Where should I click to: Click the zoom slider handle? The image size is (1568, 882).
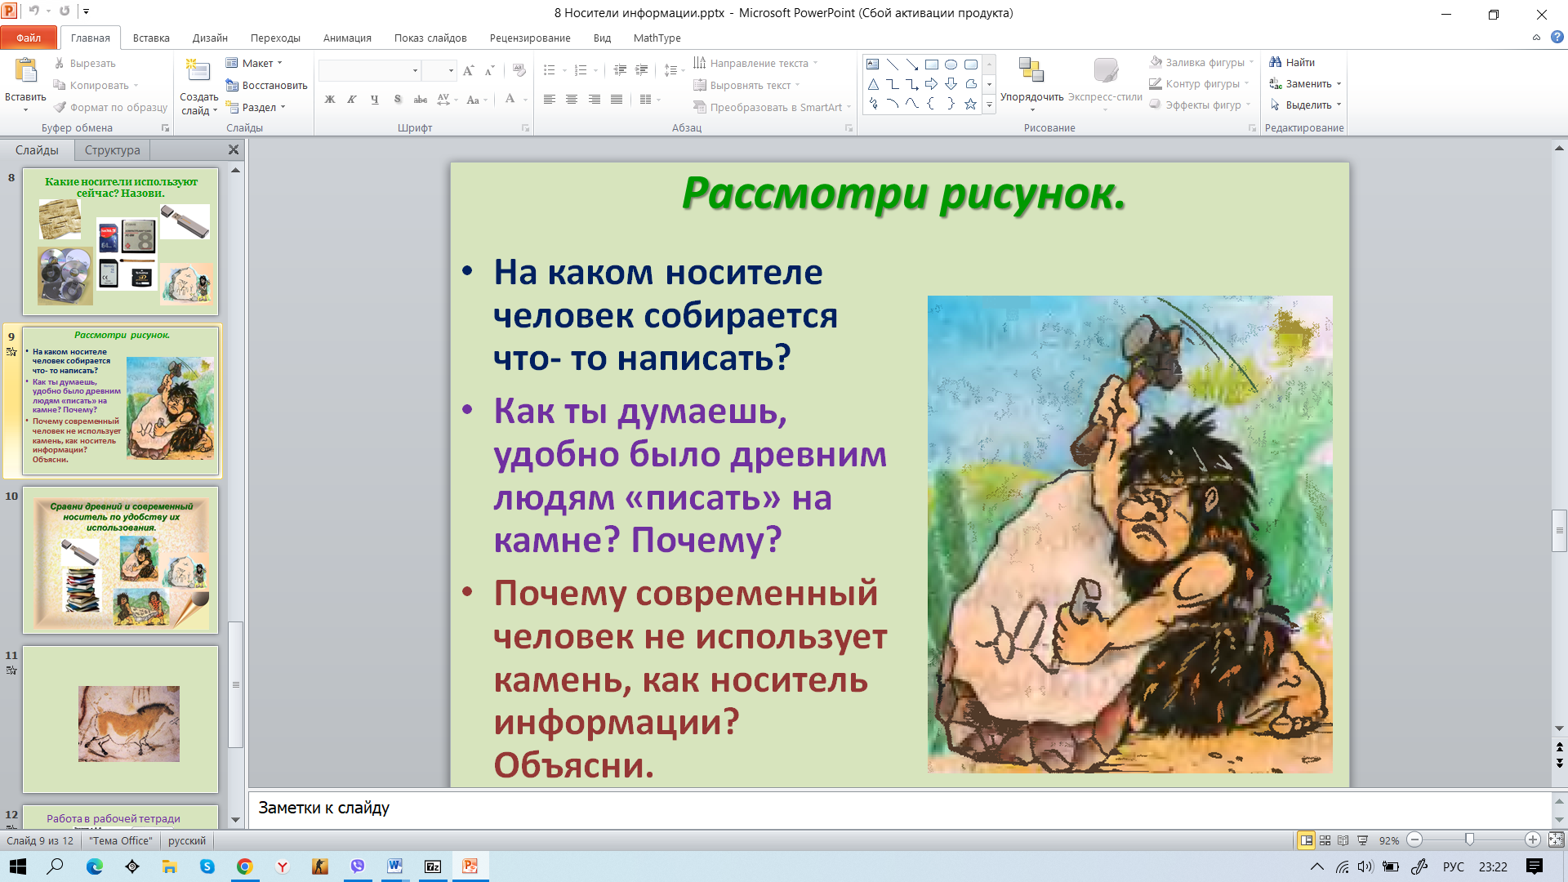[1469, 840]
